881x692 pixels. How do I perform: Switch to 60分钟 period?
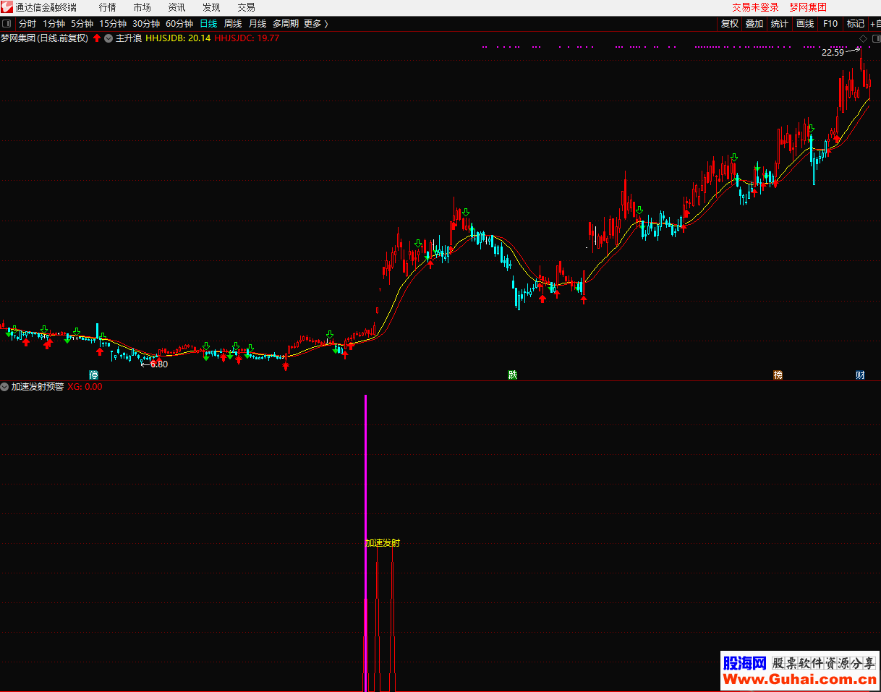[179, 24]
